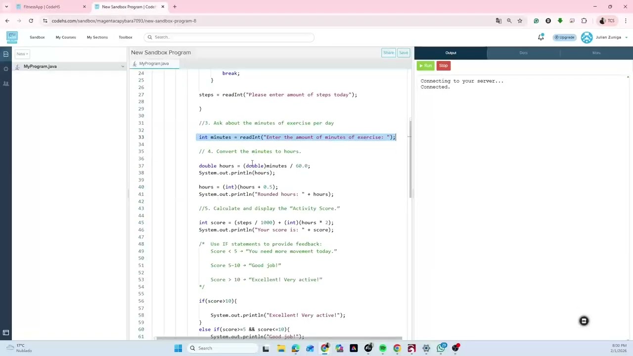This screenshot has height=356, width=633.
Task: Open a new browser tab
Action: pyautogui.click(x=175, y=7)
